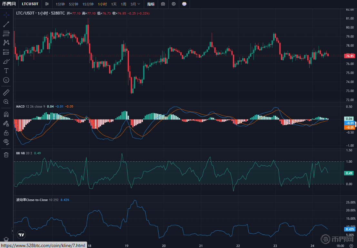The width and height of the screenshot is (357, 248).
Task: Select the crosshair cursor tool
Action: pyautogui.click(x=6, y=14)
